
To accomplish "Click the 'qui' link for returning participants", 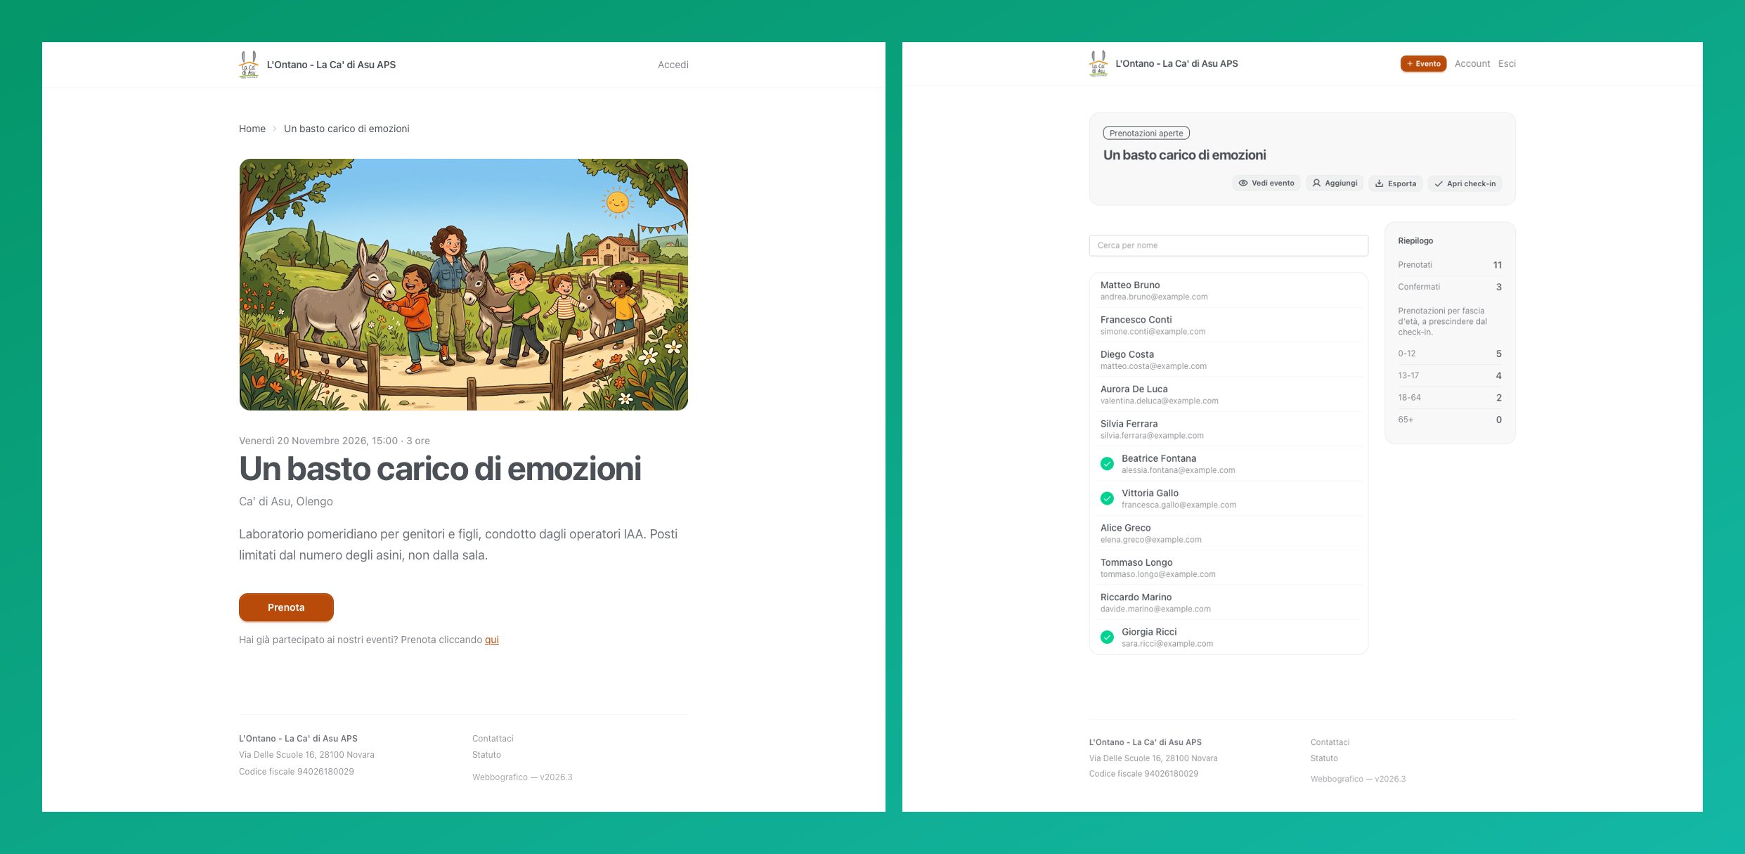I will pyautogui.click(x=492, y=640).
